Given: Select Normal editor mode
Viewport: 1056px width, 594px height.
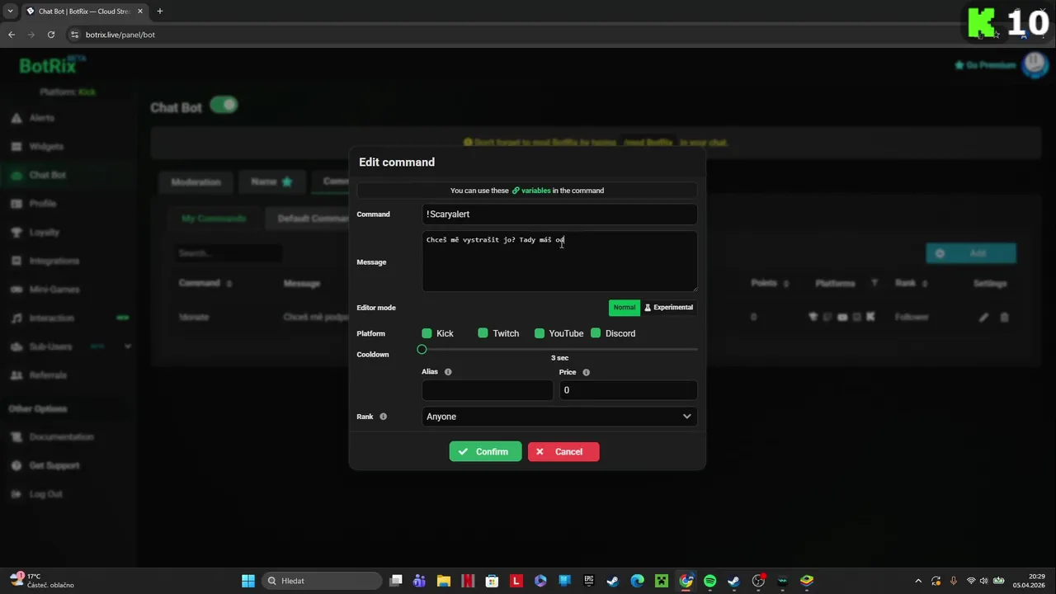Looking at the screenshot, I should click(x=625, y=308).
